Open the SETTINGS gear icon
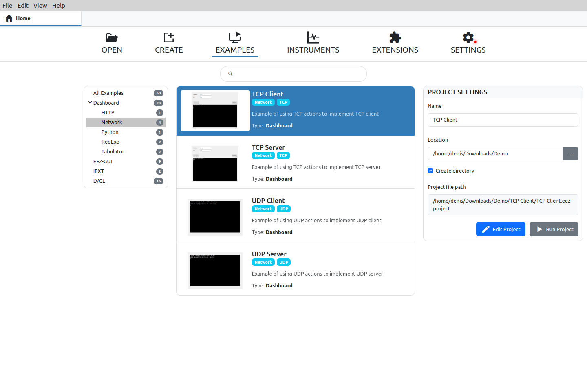The width and height of the screenshot is (587, 370). [x=468, y=37]
